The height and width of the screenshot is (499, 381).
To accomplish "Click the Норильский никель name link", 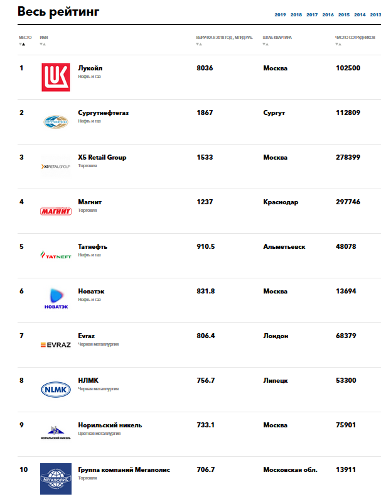I will tap(110, 425).
